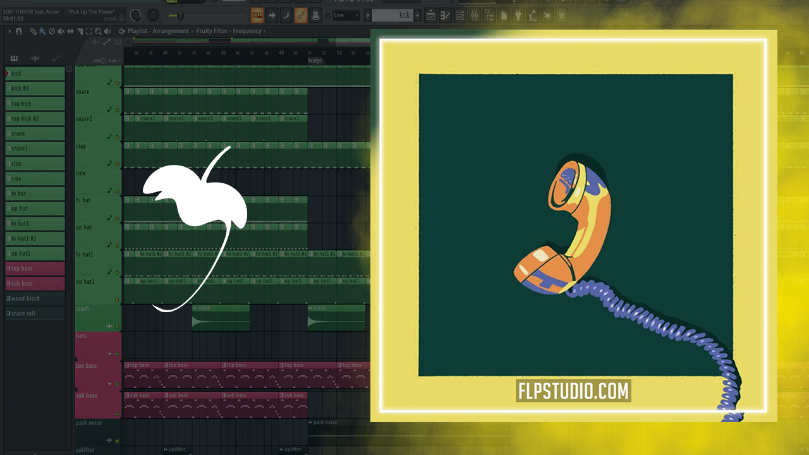This screenshot has width=809, height=455.
Task: Open the Piano roll view icon
Action: tap(446, 15)
